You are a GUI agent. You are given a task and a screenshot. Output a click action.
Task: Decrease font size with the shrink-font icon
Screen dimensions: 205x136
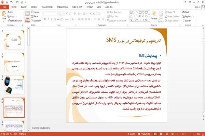pos(70,13)
